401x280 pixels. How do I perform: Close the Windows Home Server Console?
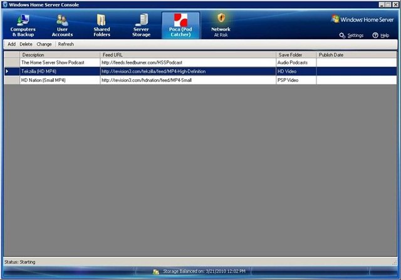point(395,4)
